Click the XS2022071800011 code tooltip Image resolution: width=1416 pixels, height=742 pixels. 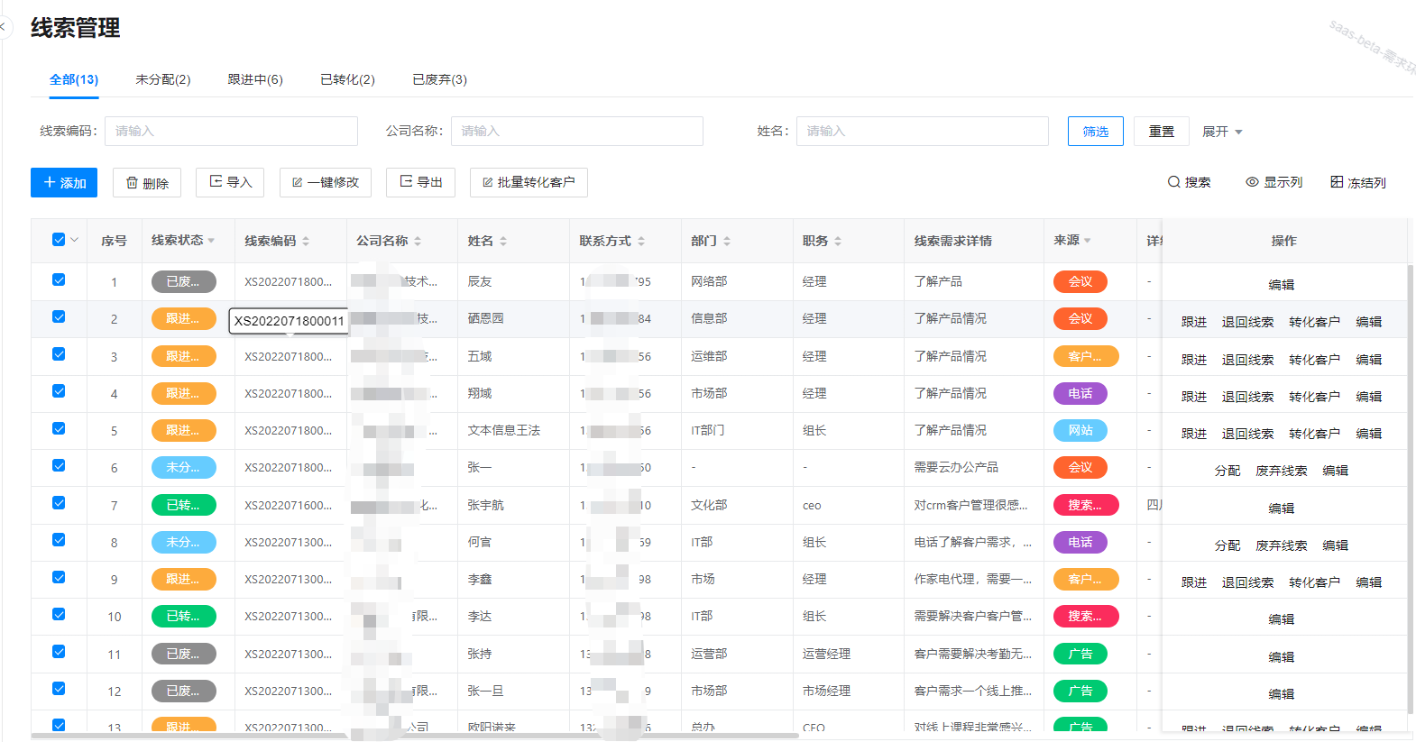point(289,320)
